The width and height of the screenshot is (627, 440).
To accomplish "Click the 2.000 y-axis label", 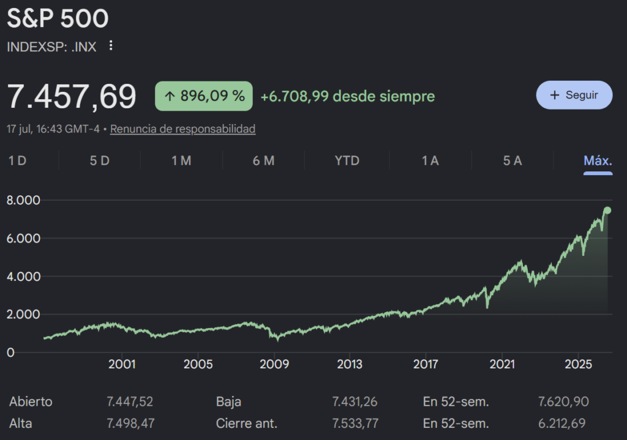I will coord(24,314).
